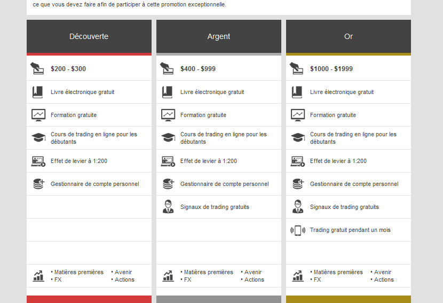Screen dimensions: 443x303
Task: Click the coins stack icon in Argent column
Action: point(168,184)
